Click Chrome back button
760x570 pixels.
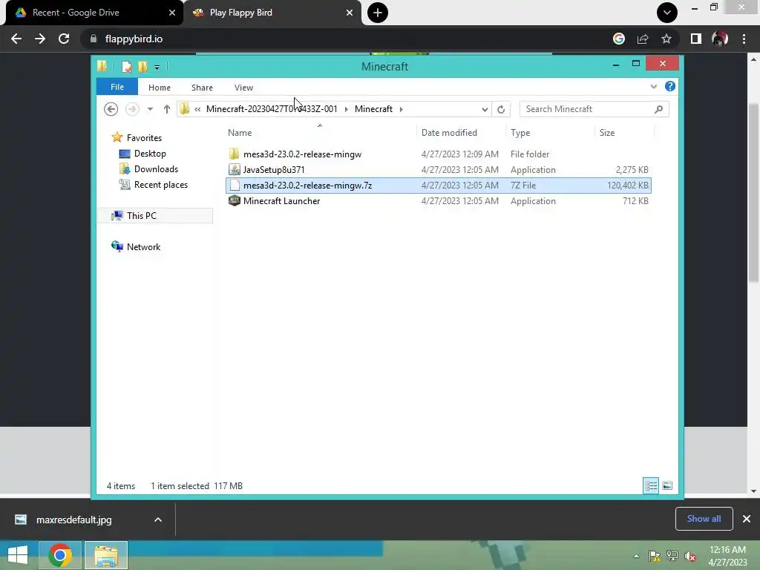pyautogui.click(x=16, y=39)
